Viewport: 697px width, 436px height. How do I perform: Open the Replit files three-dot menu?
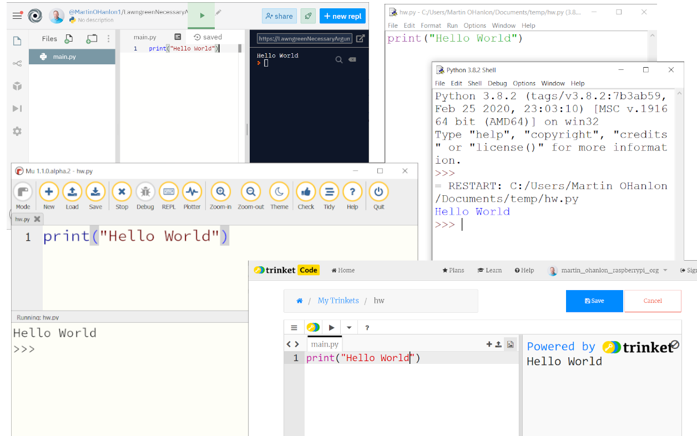[x=108, y=39]
